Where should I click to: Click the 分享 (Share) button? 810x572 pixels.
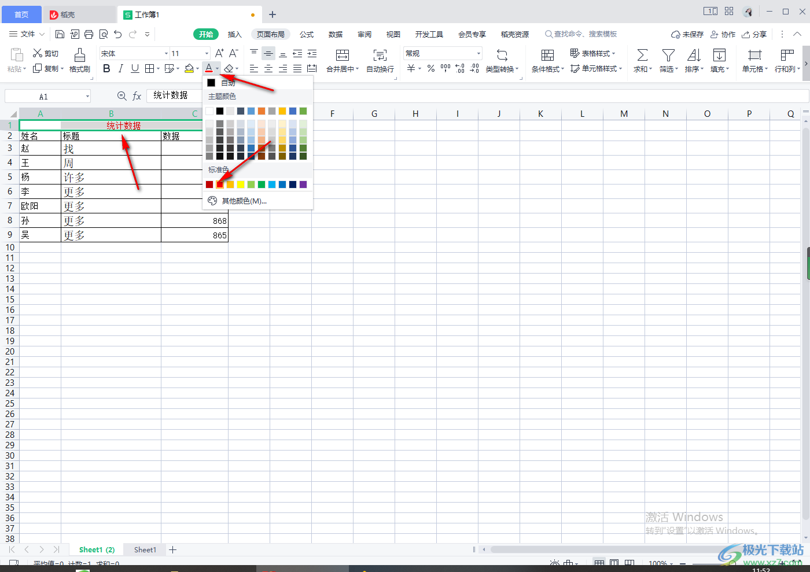(754, 35)
